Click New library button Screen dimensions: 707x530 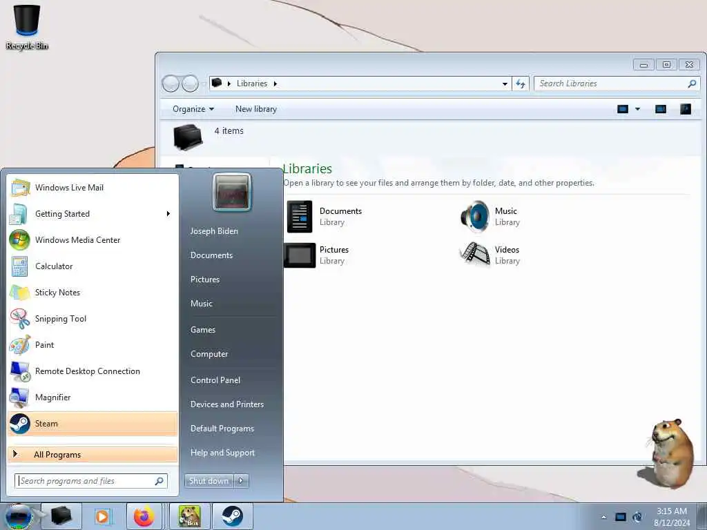coord(256,109)
